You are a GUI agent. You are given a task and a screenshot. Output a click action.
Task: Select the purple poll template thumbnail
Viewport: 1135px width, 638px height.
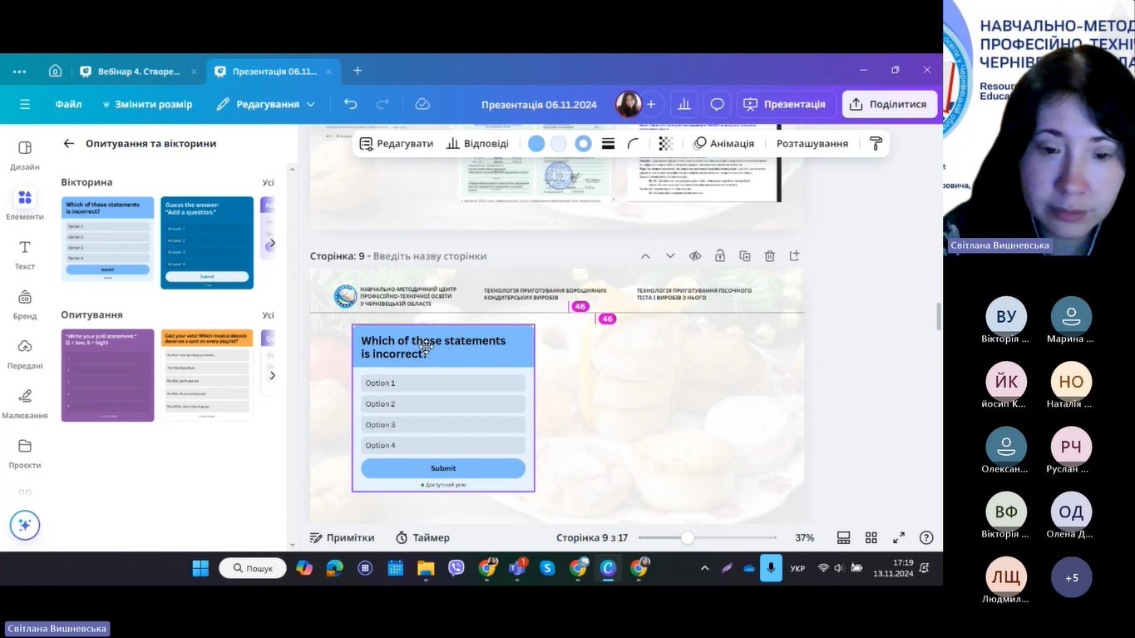coord(108,375)
